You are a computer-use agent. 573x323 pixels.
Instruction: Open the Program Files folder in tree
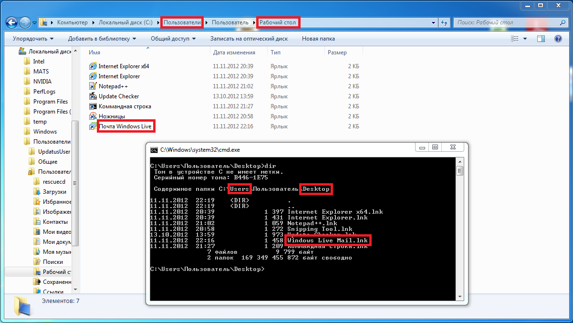[x=50, y=102]
